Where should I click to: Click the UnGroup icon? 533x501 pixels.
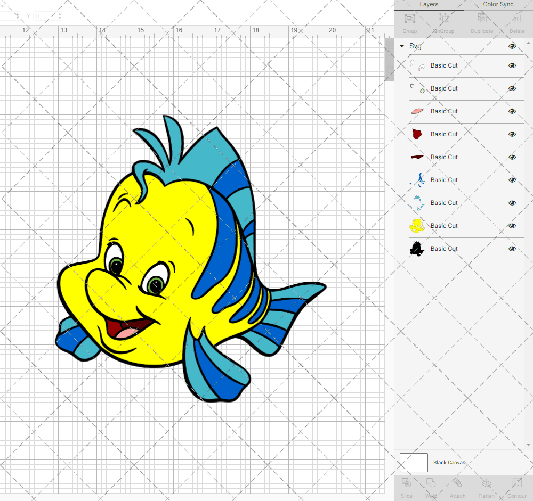[444, 18]
